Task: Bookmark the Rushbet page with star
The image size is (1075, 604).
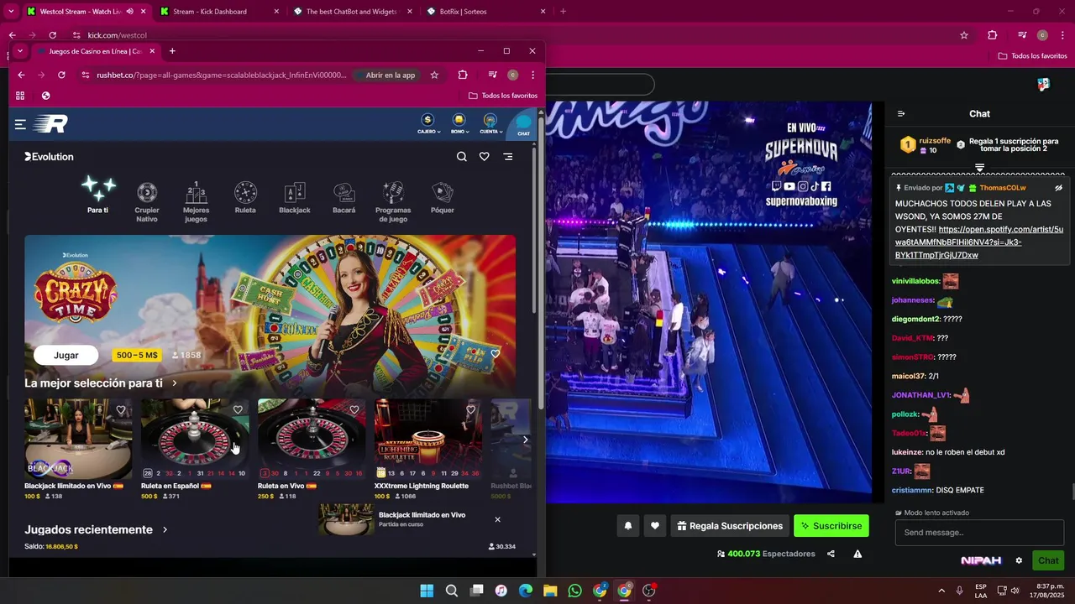Action: (x=434, y=75)
